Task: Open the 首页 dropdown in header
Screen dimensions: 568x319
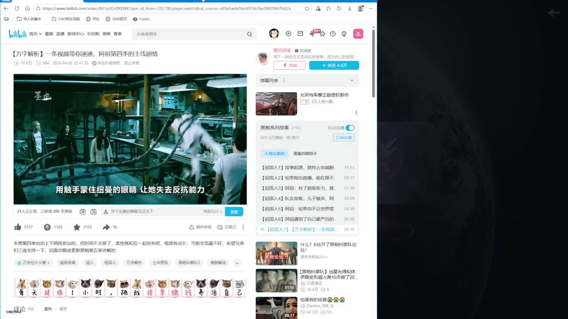Action: pos(35,34)
